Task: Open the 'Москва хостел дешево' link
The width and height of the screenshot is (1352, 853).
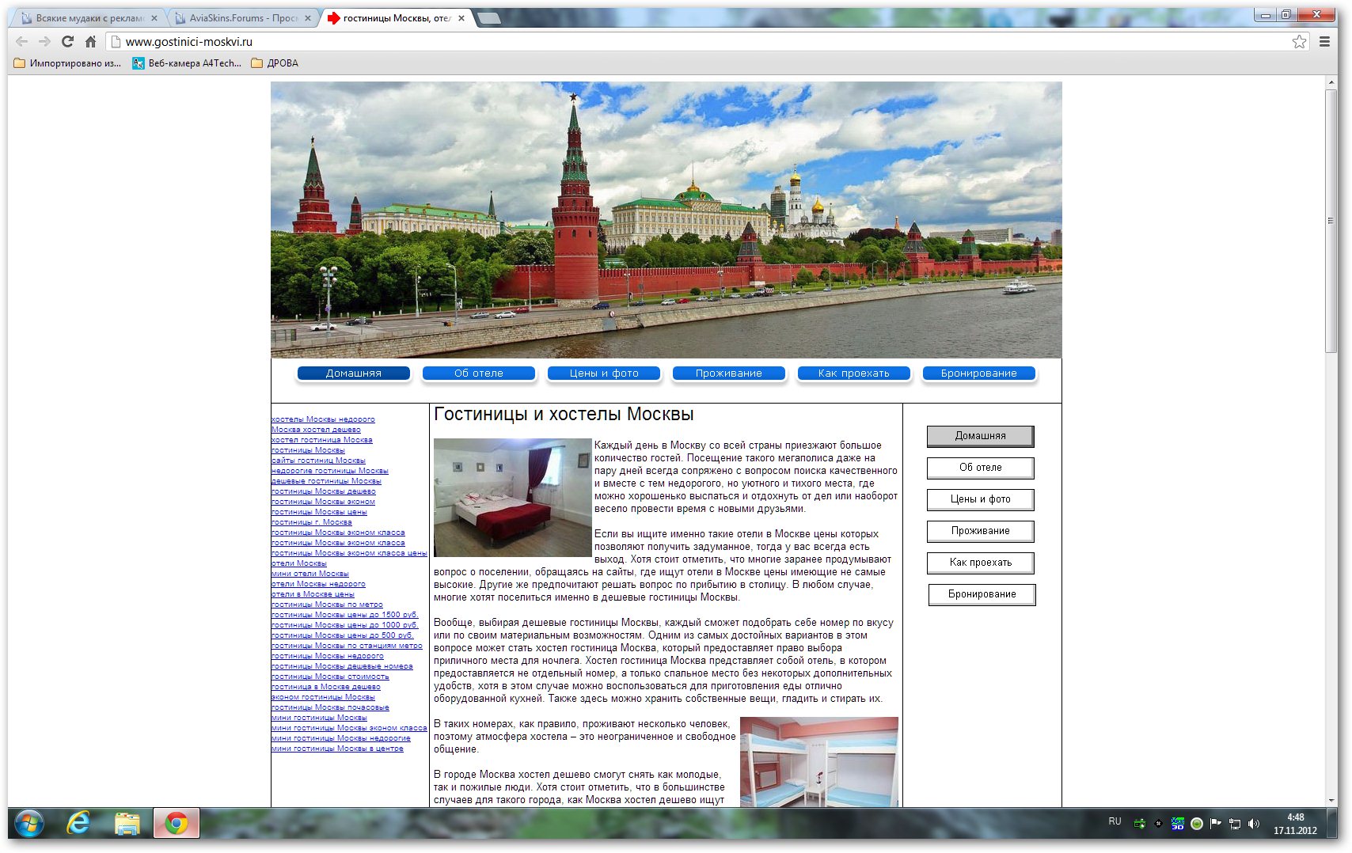Action: click(316, 430)
